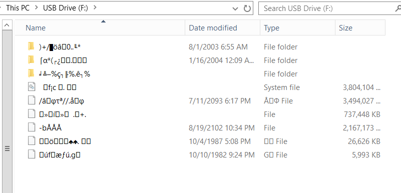This screenshot has height=193, width=401.
Task: Select the System file gear icon
Action: tap(31, 87)
